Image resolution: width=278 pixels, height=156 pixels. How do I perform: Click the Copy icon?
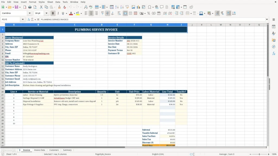[46, 7]
